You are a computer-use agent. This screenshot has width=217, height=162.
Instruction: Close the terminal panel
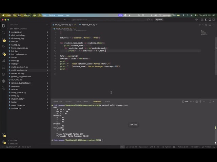point(214,102)
